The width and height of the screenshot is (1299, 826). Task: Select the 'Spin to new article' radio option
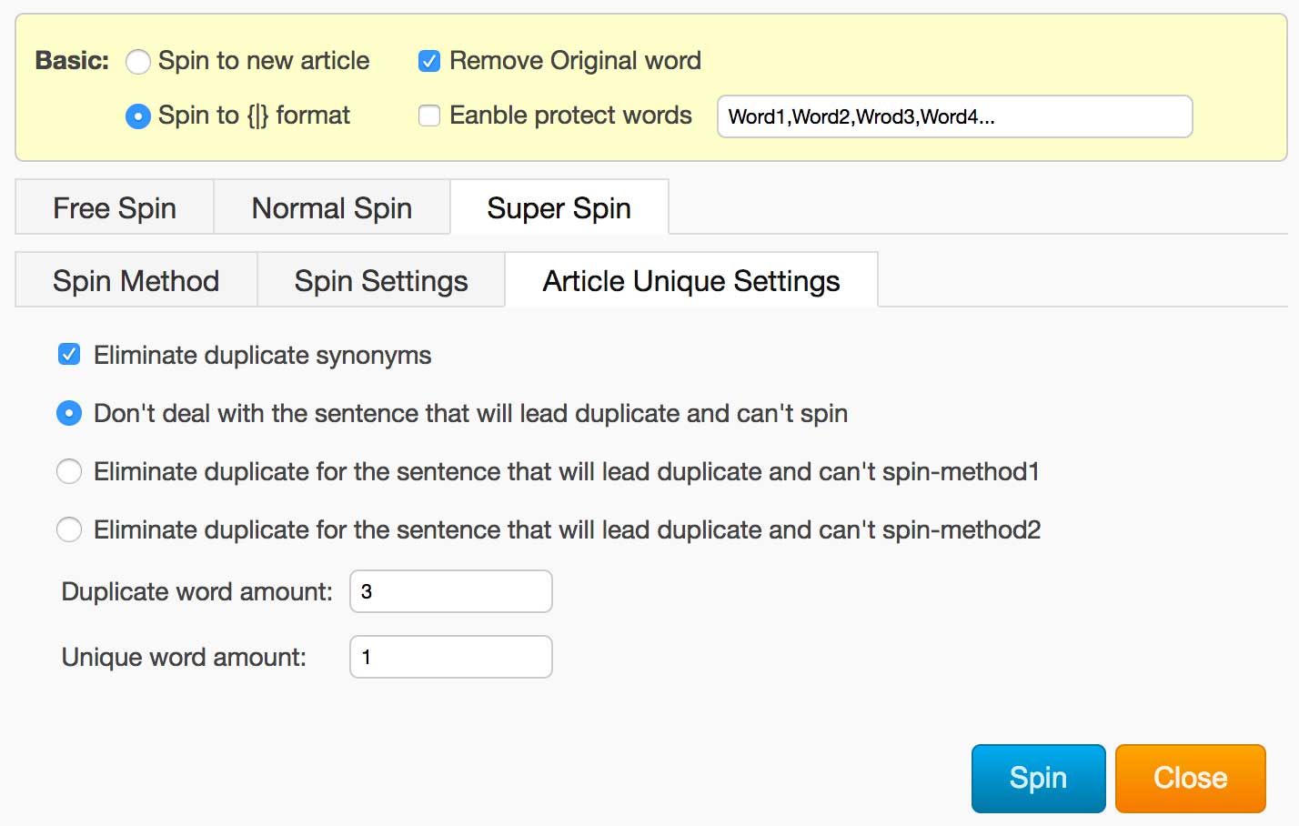[138, 62]
